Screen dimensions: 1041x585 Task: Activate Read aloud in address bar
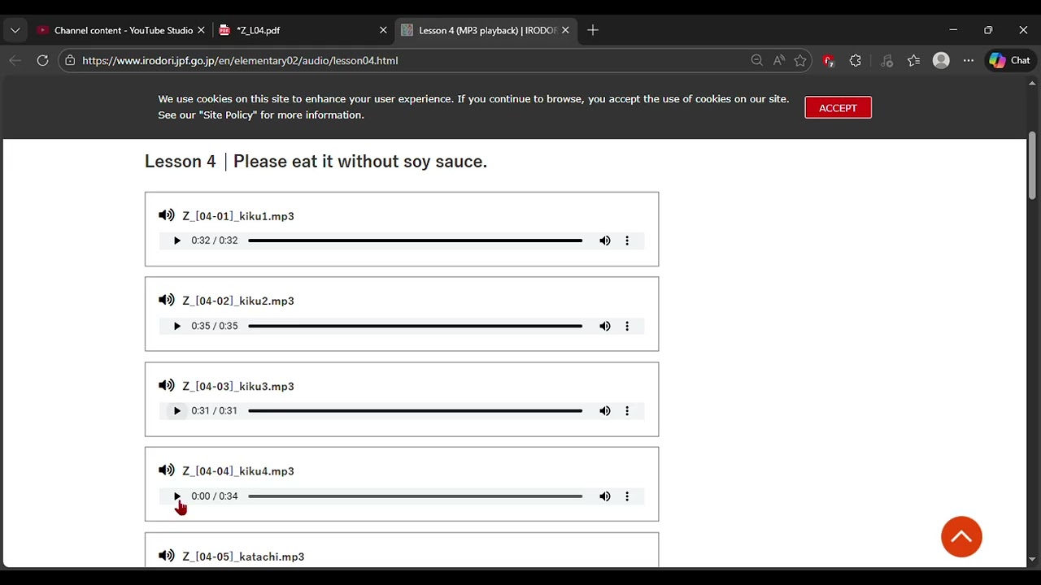click(x=779, y=60)
